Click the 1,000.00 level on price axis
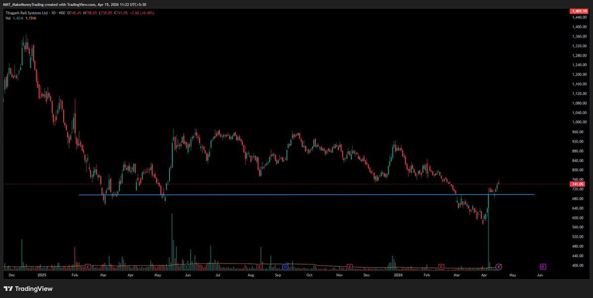The image size is (593, 298). [580, 122]
